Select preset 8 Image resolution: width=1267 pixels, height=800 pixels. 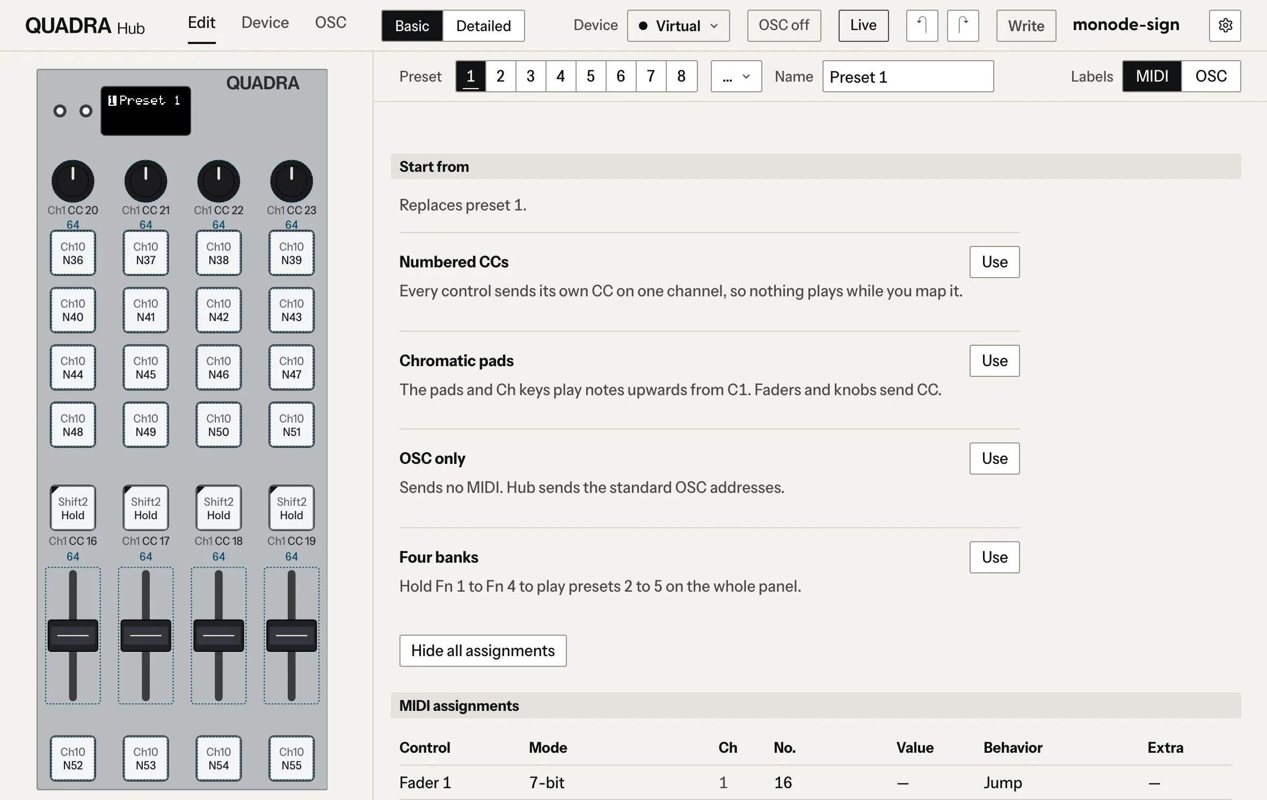(681, 76)
